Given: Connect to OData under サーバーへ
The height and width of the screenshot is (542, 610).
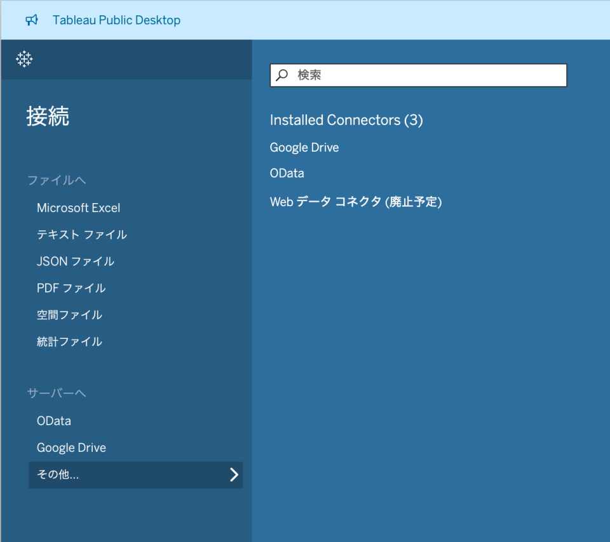Looking at the screenshot, I should pyautogui.click(x=53, y=420).
